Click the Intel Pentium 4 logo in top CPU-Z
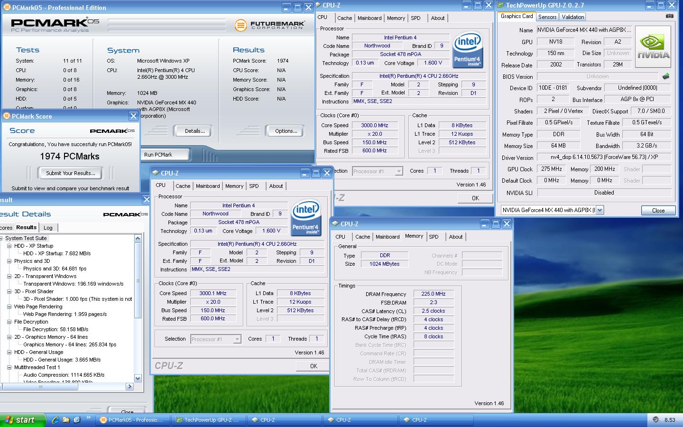Viewport: 683px width, 427px height. coord(468,50)
